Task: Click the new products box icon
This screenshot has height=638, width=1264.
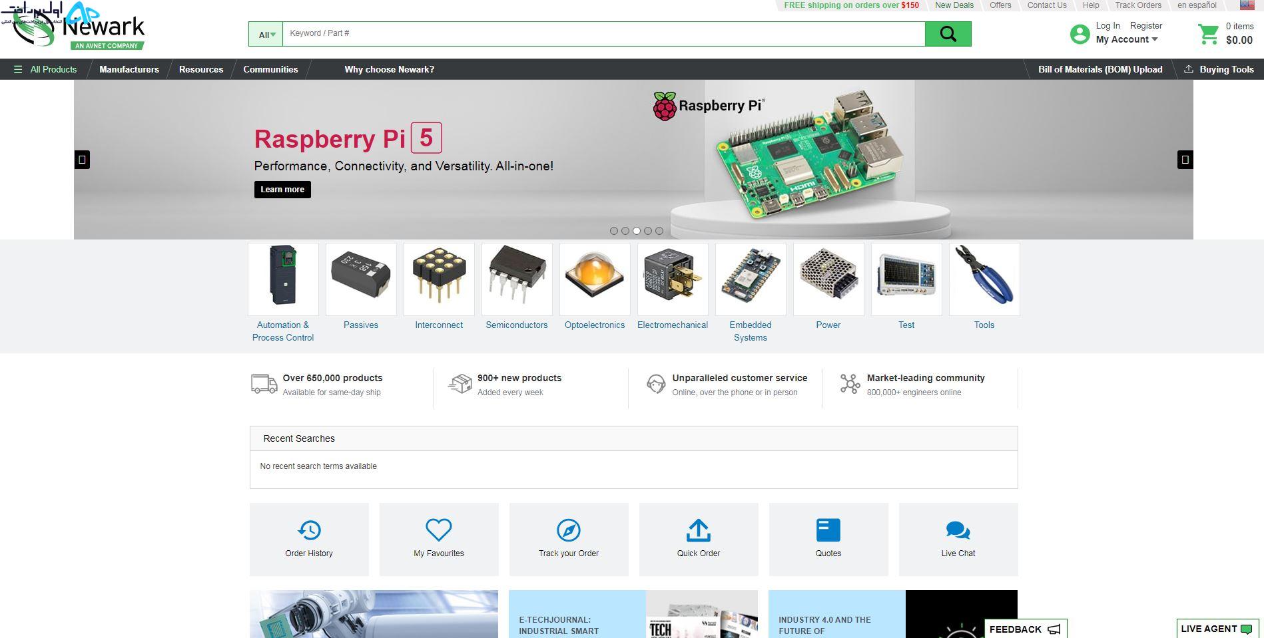Action: point(460,384)
